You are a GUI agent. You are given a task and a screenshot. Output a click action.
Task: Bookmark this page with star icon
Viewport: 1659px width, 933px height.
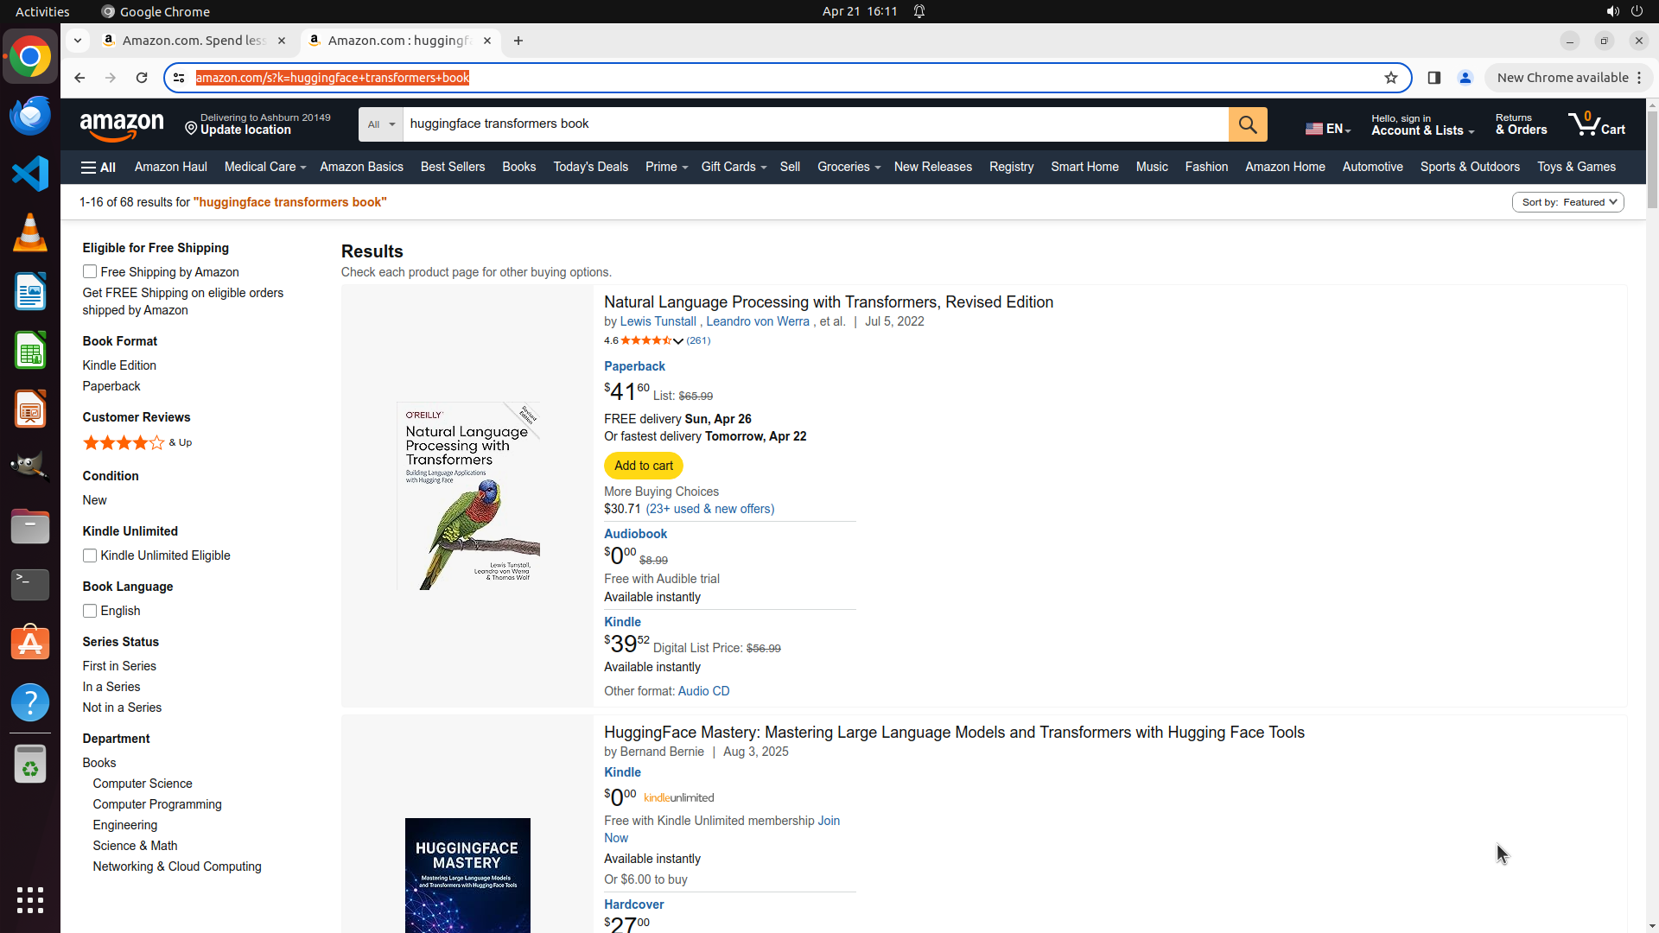point(1391,78)
